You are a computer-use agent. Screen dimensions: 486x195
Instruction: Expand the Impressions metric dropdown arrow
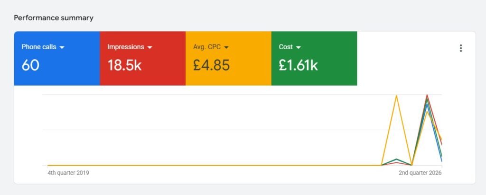[150, 47]
